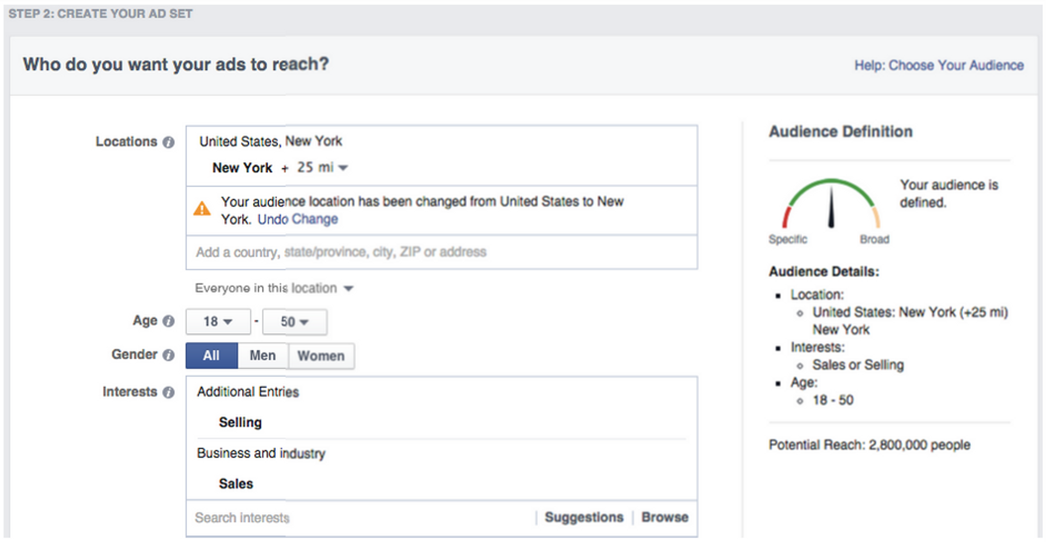
Task: Open the minimum age 18 dropdown
Action: pyautogui.click(x=218, y=322)
